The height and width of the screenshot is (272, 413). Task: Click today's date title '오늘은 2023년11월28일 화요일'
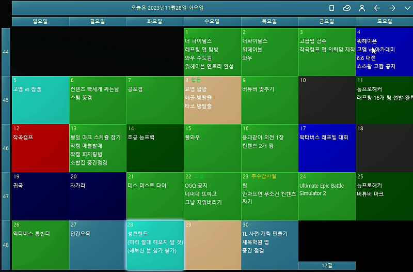coord(167,8)
